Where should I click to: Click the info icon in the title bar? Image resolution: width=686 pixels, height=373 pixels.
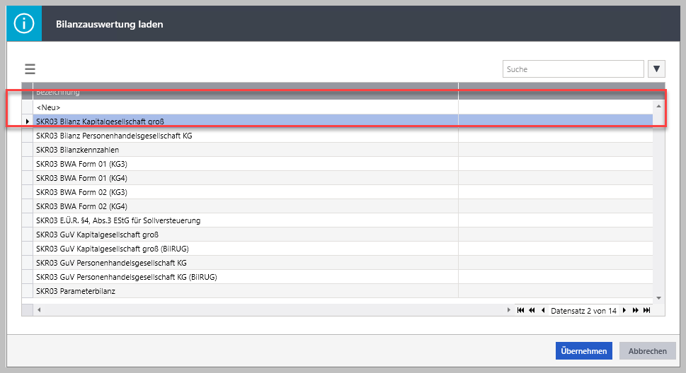pyautogui.click(x=24, y=24)
